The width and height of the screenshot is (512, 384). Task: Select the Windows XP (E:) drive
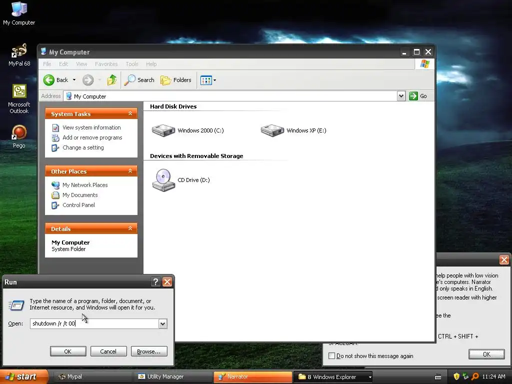(x=293, y=130)
